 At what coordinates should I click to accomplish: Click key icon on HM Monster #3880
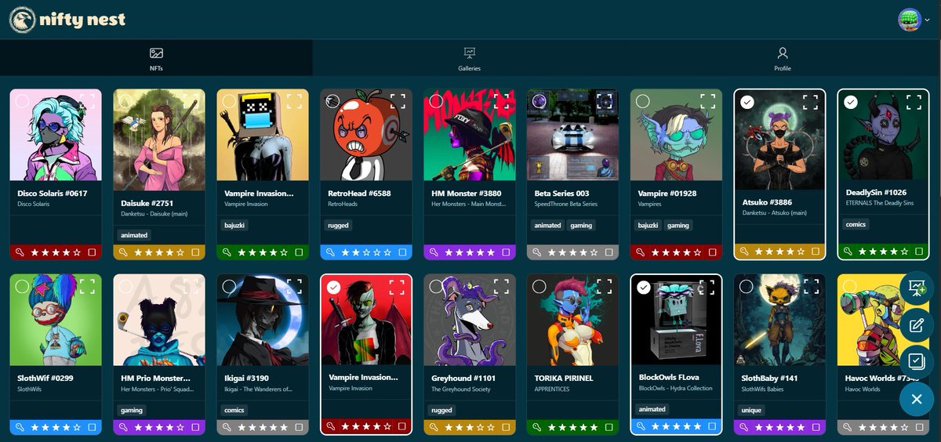coord(434,252)
